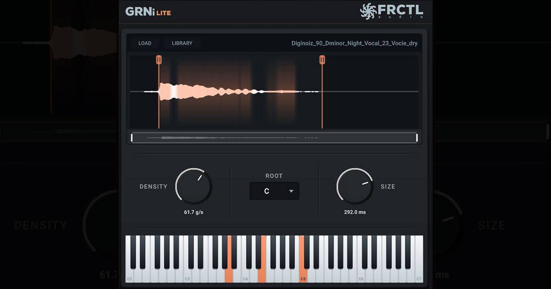Play the C2 piano key
The width and height of the screenshot is (551, 289).
coord(129,275)
